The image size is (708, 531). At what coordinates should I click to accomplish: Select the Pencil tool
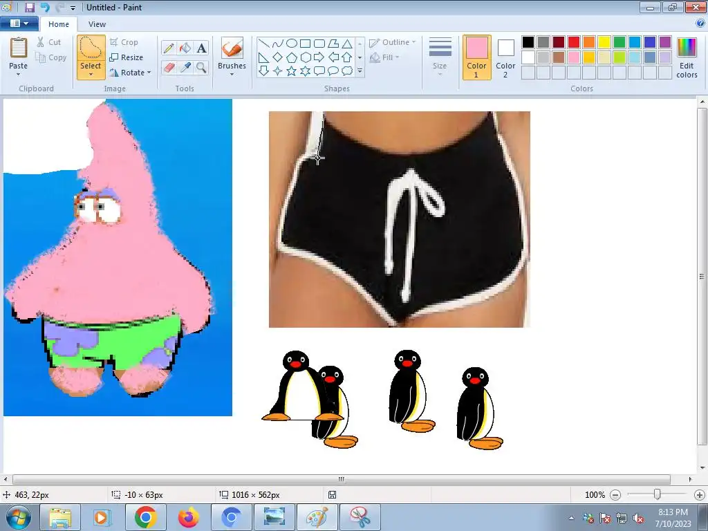169,48
